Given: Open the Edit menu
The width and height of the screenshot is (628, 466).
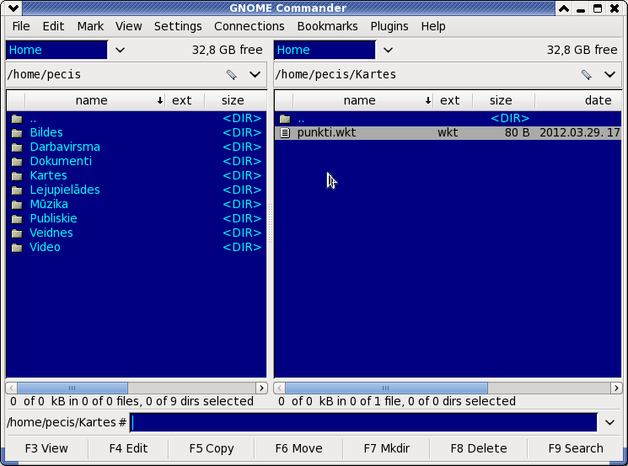Looking at the screenshot, I should point(53,26).
